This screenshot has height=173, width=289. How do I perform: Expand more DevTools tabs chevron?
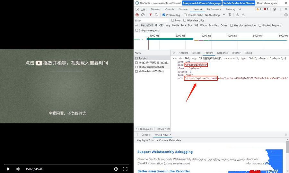pos(240,9)
